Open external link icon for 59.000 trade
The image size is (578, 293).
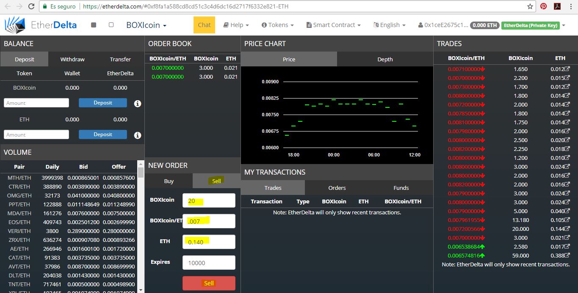point(567,255)
